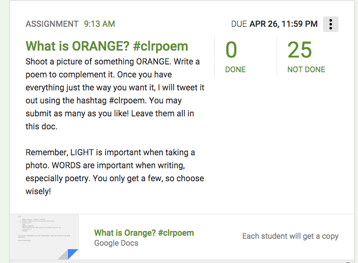
Task: Click the due date "APR 26, 11:59 PM"
Action: 284,24
